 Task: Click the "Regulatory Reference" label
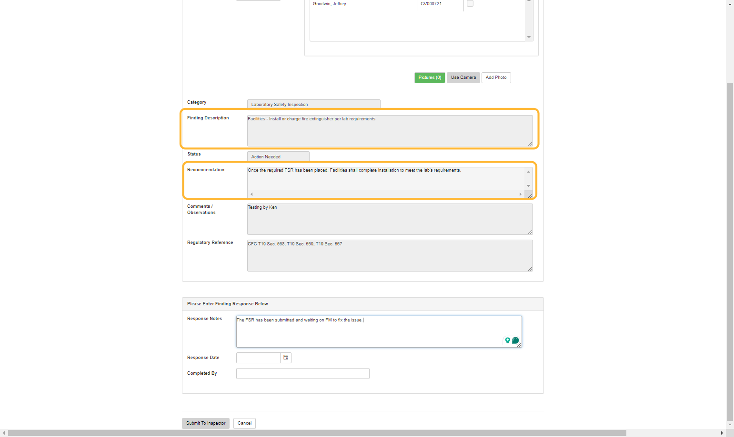(210, 243)
